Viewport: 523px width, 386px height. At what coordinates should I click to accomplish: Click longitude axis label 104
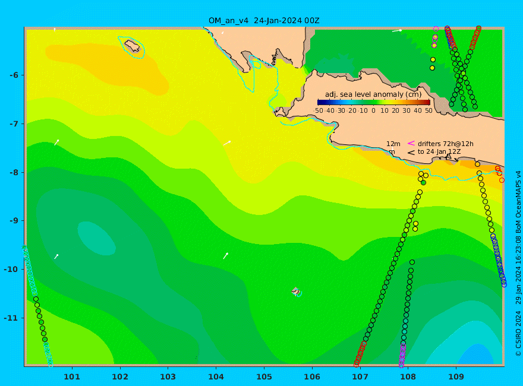tap(216, 376)
